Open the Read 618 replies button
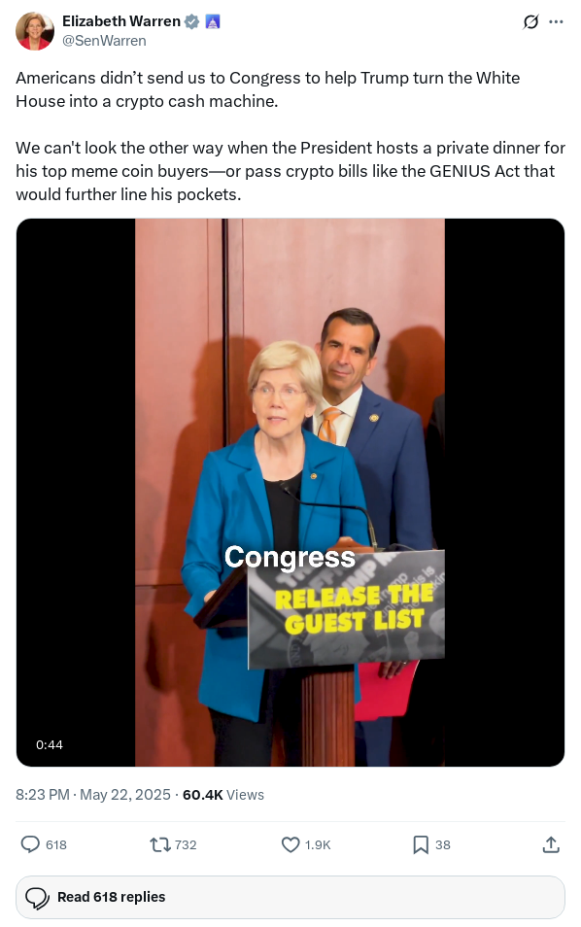Screen dimensions: 581x927 coord(290,897)
